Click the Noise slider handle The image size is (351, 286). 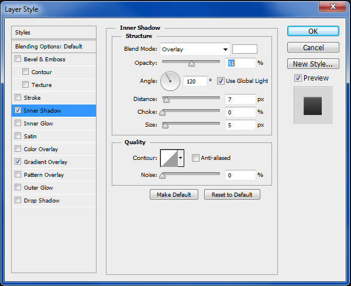tap(162, 176)
